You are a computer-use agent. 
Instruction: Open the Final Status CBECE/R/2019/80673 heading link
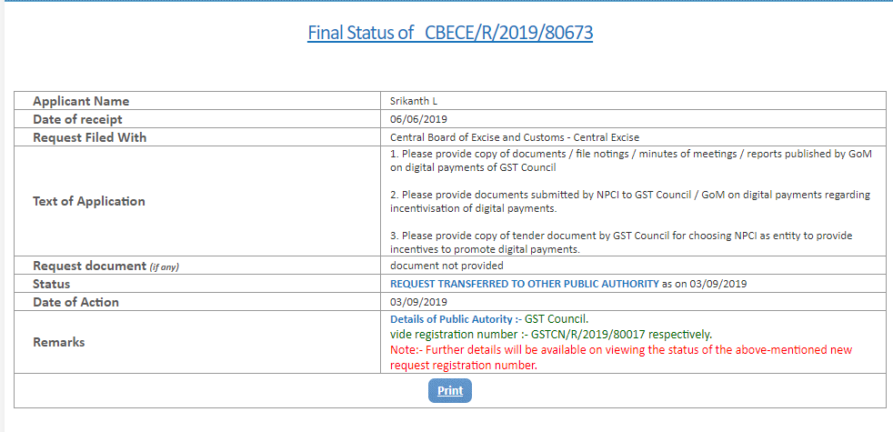click(x=450, y=33)
